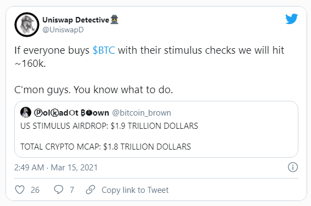Click the 7 replies count
Image resolution: width=311 pixels, height=206 pixels.
coord(72,190)
